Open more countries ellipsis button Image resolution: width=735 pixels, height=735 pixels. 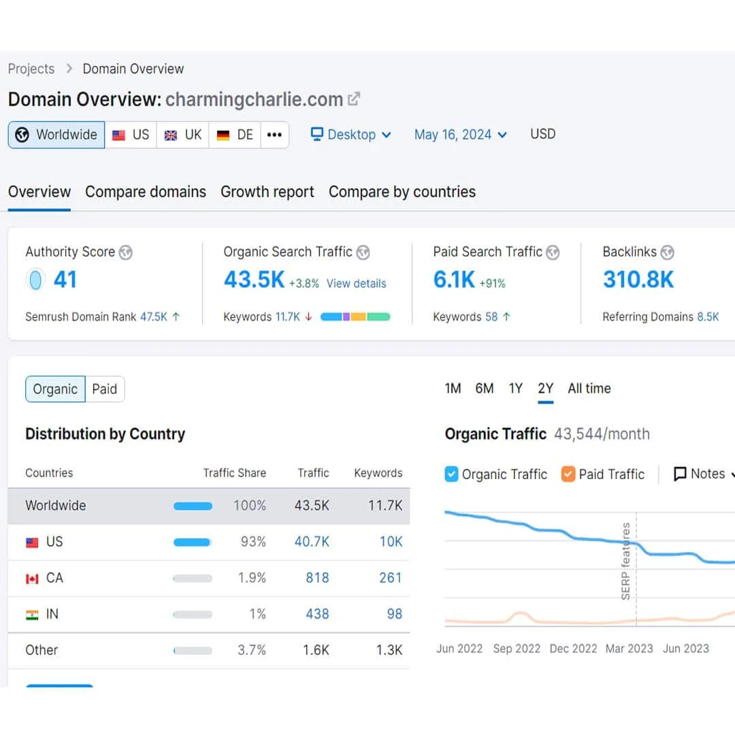point(274,135)
